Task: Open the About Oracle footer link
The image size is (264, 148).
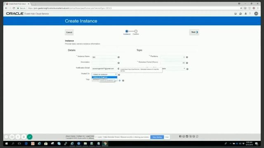Action: (x=71, y=136)
